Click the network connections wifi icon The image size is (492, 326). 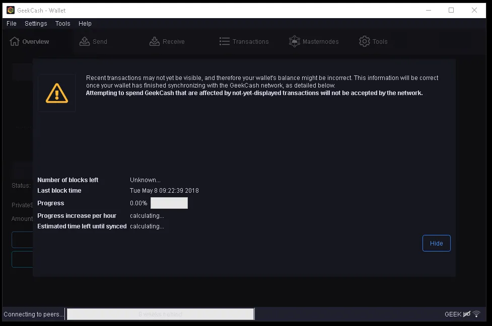[476, 314]
